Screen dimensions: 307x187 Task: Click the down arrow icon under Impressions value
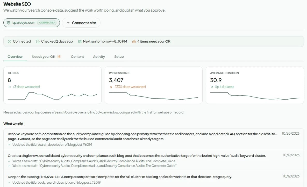(111, 87)
